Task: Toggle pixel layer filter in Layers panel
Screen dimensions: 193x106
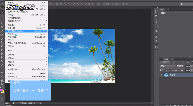Action: [x=174, y=62]
